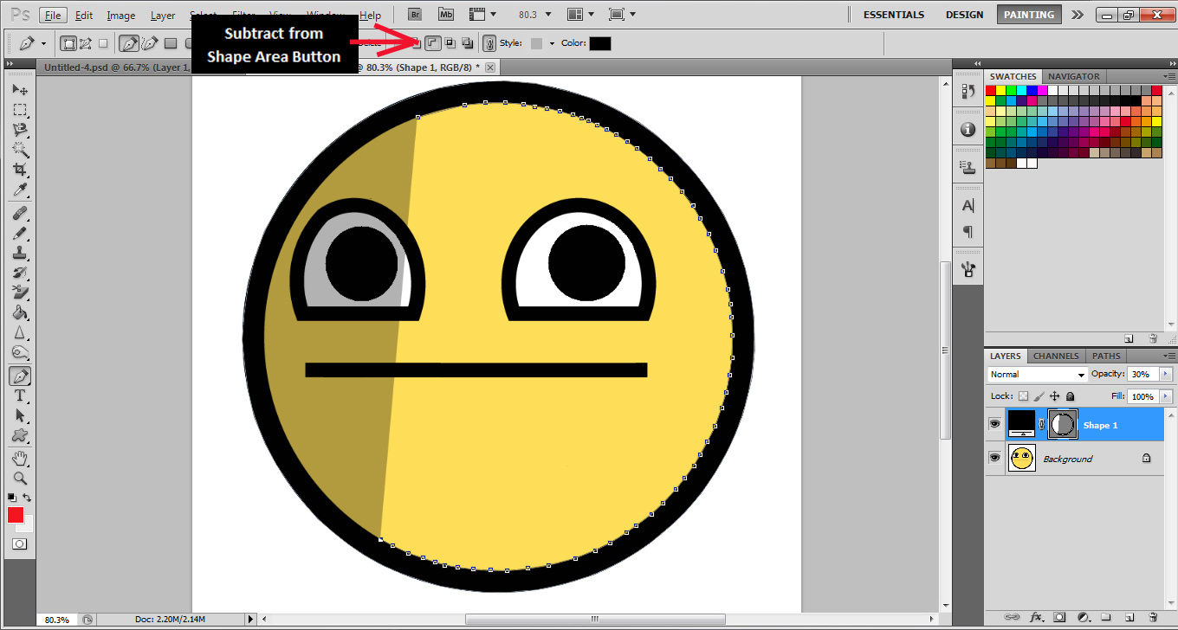Viewport: 1178px width, 630px height.
Task: Reset default foreground and background colors
Action: pyautogui.click(x=11, y=498)
